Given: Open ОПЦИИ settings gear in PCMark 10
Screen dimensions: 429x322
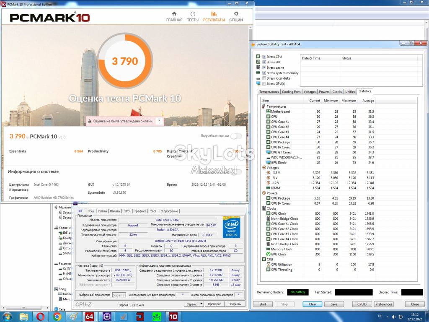Looking at the screenshot, I should (x=236, y=17).
